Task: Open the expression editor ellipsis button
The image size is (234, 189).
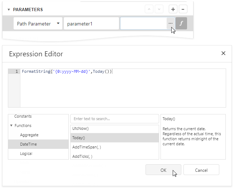Action: (x=170, y=24)
